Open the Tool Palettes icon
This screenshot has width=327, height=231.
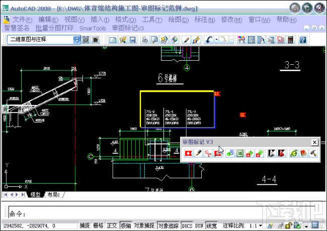[x=261, y=40]
